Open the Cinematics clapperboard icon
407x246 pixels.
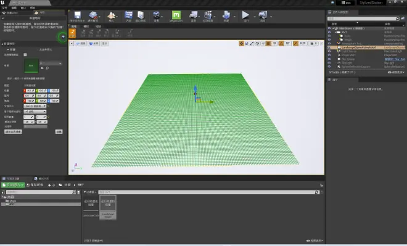(x=208, y=16)
